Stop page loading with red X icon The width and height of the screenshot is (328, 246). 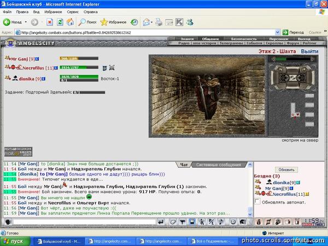pyautogui.click(x=50, y=22)
